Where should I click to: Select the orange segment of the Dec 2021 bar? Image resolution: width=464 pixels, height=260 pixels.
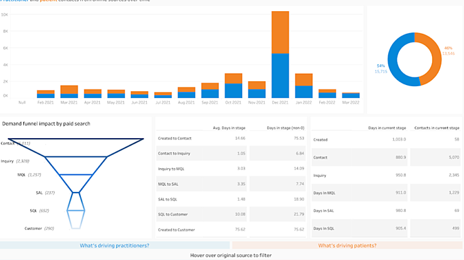280,32
